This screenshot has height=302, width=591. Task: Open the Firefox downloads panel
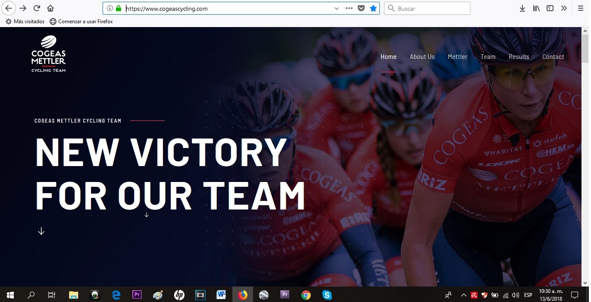click(522, 8)
